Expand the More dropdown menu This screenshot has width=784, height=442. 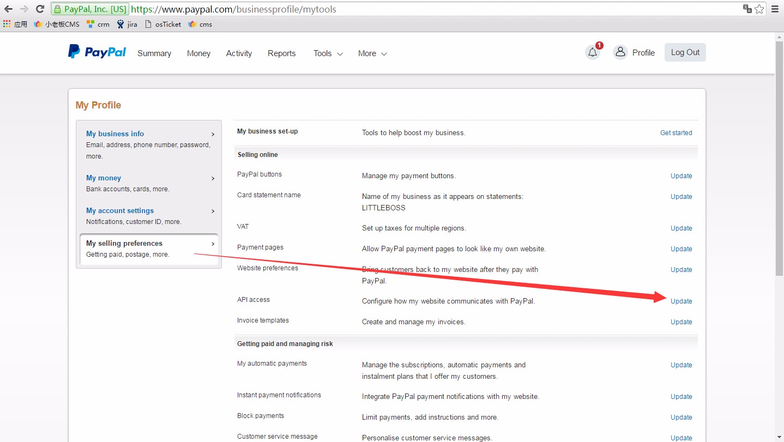[x=372, y=53]
